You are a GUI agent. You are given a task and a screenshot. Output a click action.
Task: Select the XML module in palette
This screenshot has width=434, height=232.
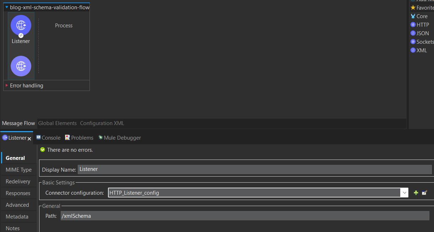(421, 50)
